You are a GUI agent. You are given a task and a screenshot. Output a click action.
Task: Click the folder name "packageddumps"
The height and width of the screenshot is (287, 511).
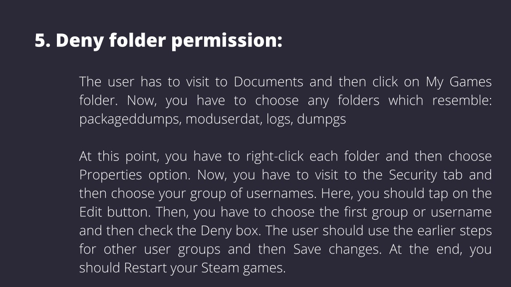[130, 120]
